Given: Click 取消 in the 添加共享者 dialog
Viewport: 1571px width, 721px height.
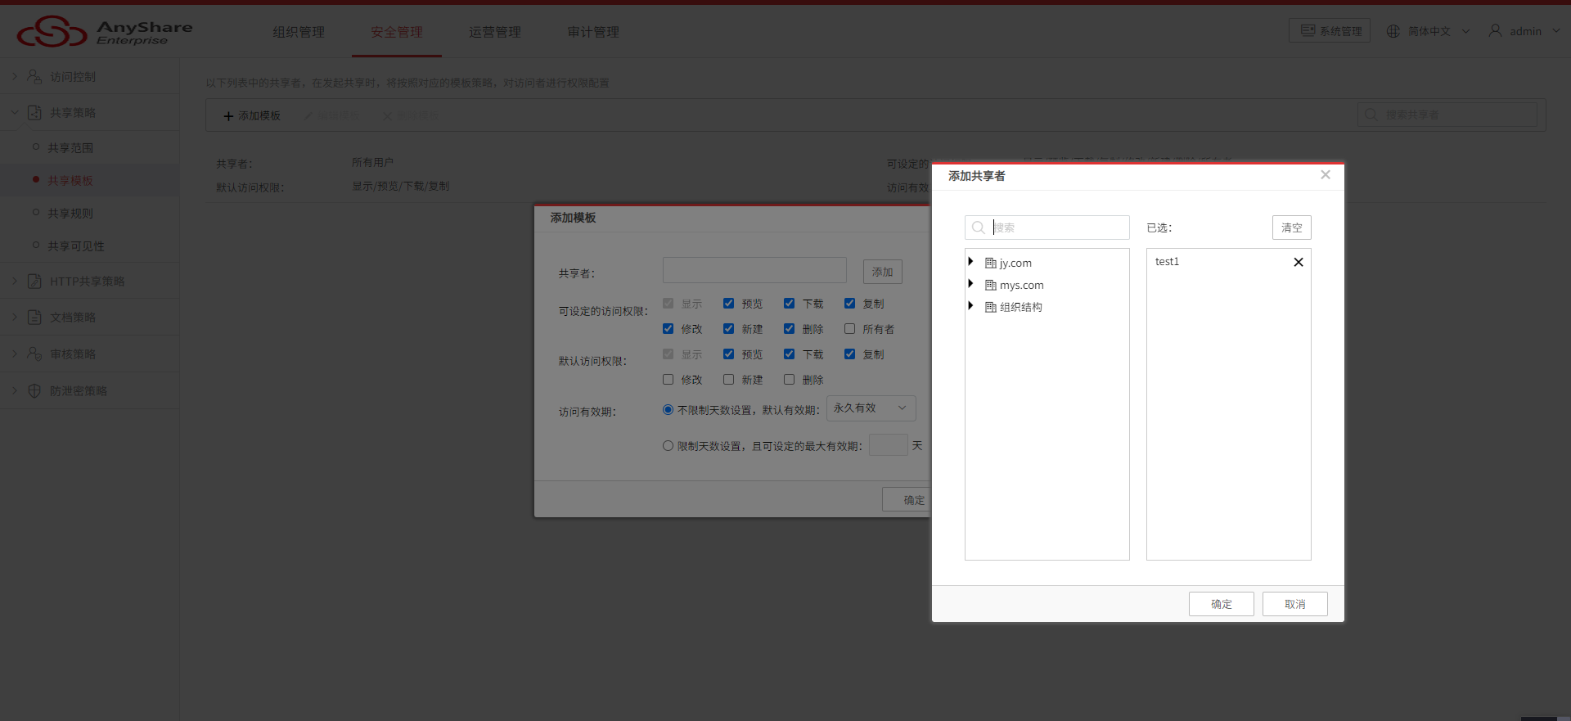Looking at the screenshot, I should coord(1294,604).
